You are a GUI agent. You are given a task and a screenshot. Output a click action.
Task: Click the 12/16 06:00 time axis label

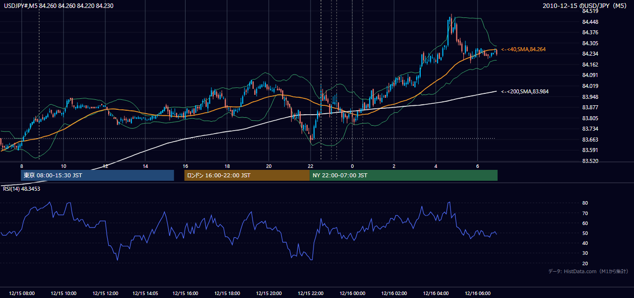pyautogui.click(x=477, y=294)
